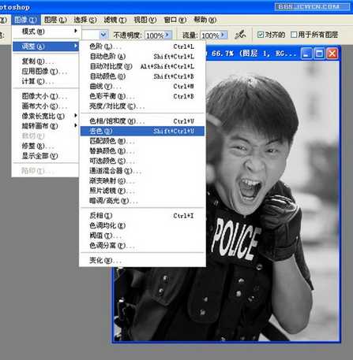Choose 阈值 (Threshold) adjustment
This screenshot has width=353, height=360.
(142, 236)
